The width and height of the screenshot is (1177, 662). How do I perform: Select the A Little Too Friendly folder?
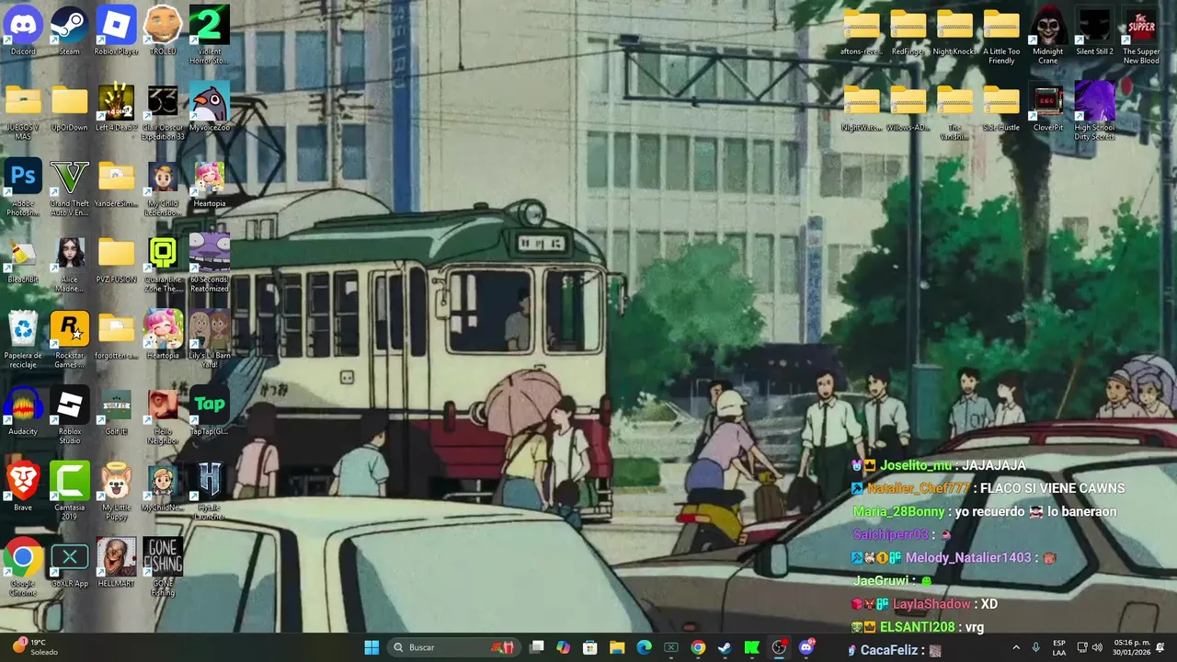click(1001, 37)
